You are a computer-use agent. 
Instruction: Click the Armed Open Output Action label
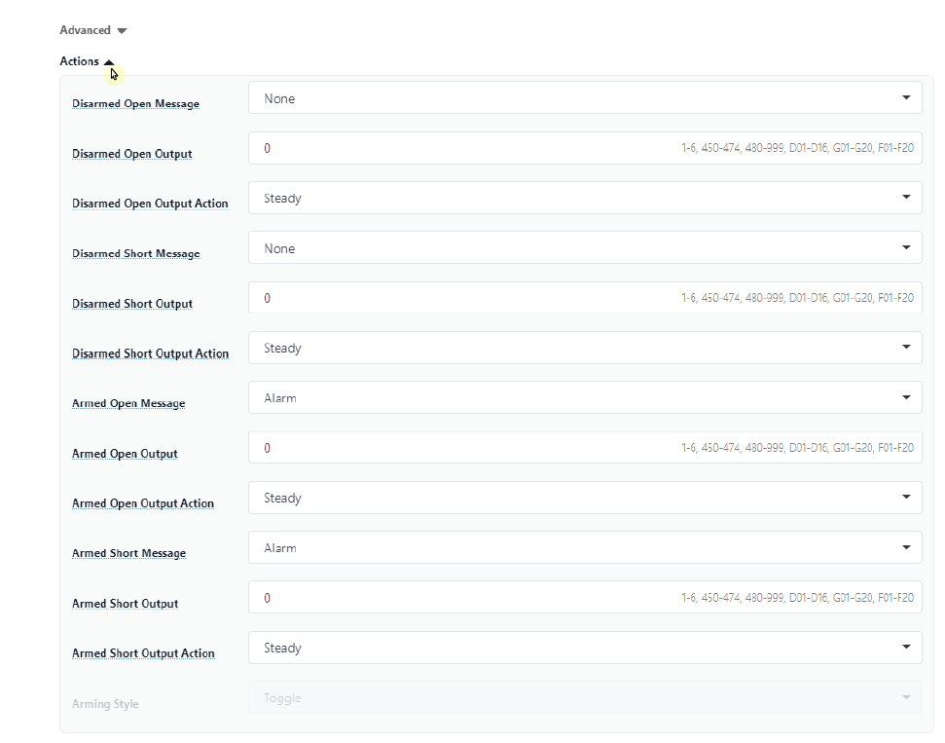[x=143, y=503]
